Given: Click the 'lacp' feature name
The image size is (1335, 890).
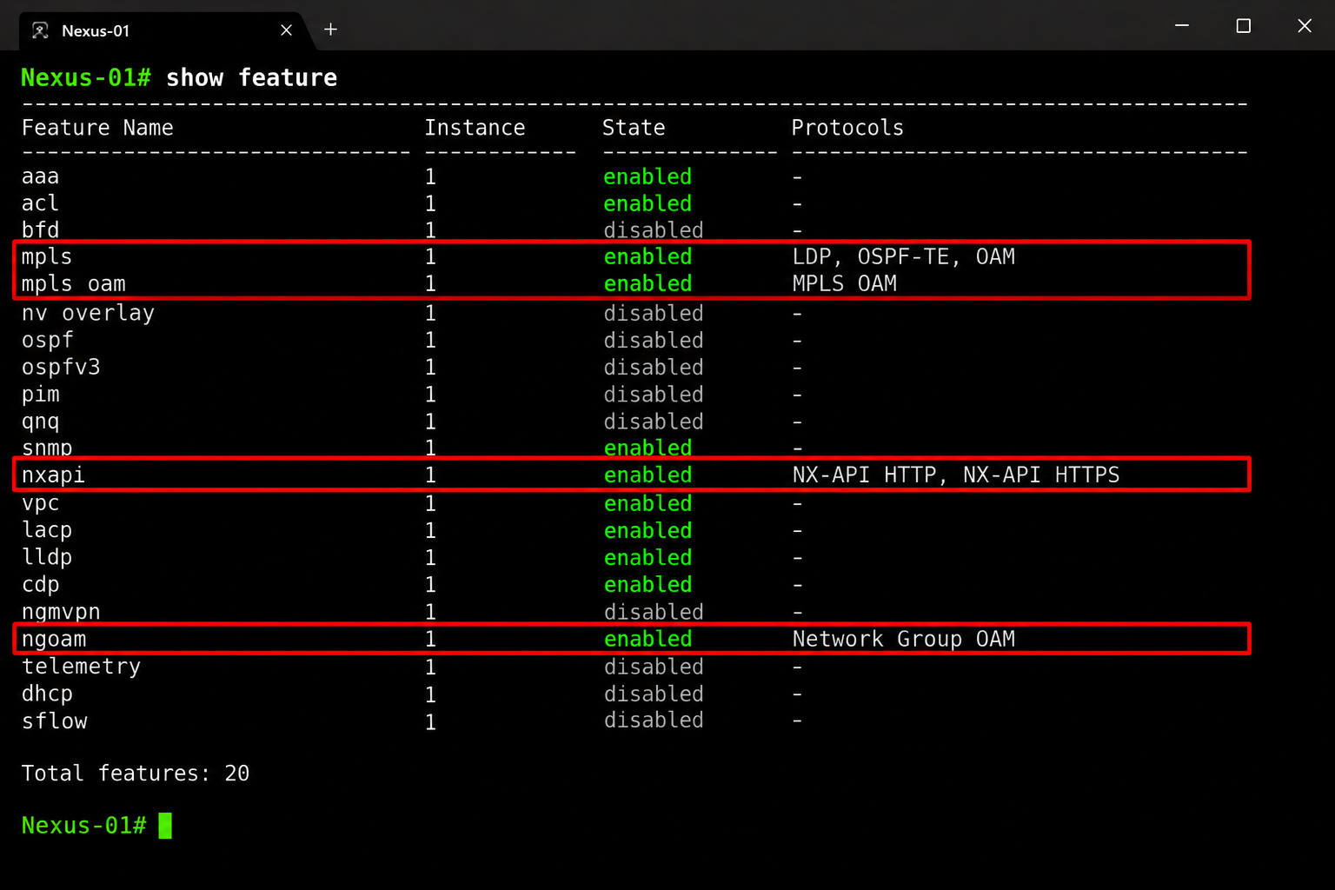Looking at the screenshot, I should pyautogui.click(x=47, y=530).
